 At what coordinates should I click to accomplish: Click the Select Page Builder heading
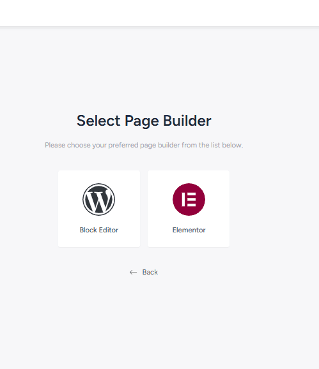pos(144,121)
